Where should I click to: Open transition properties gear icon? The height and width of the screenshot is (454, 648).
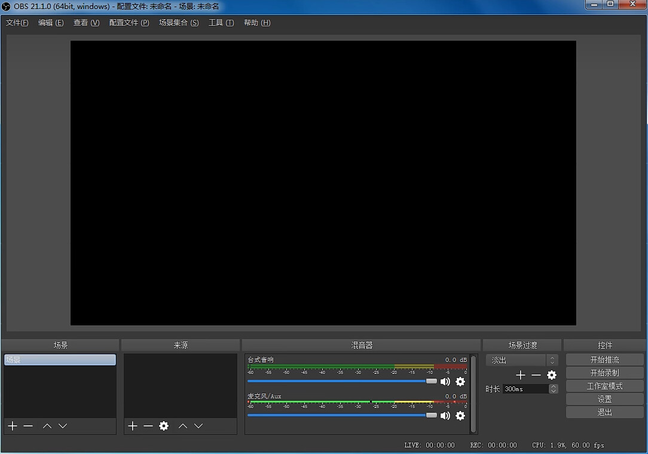[551, 375]
